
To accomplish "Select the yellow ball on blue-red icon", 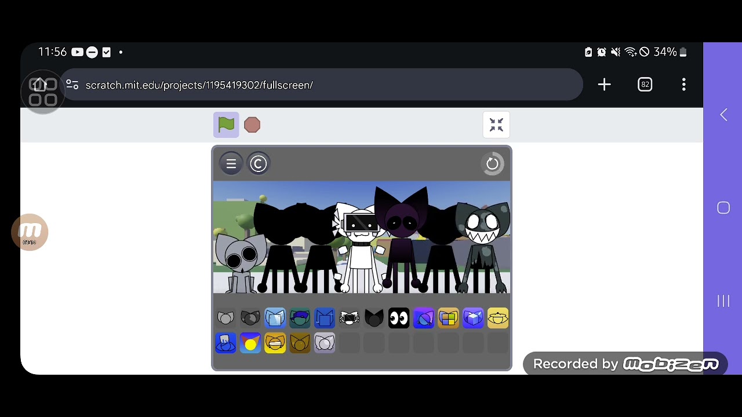I will (250, 343).
